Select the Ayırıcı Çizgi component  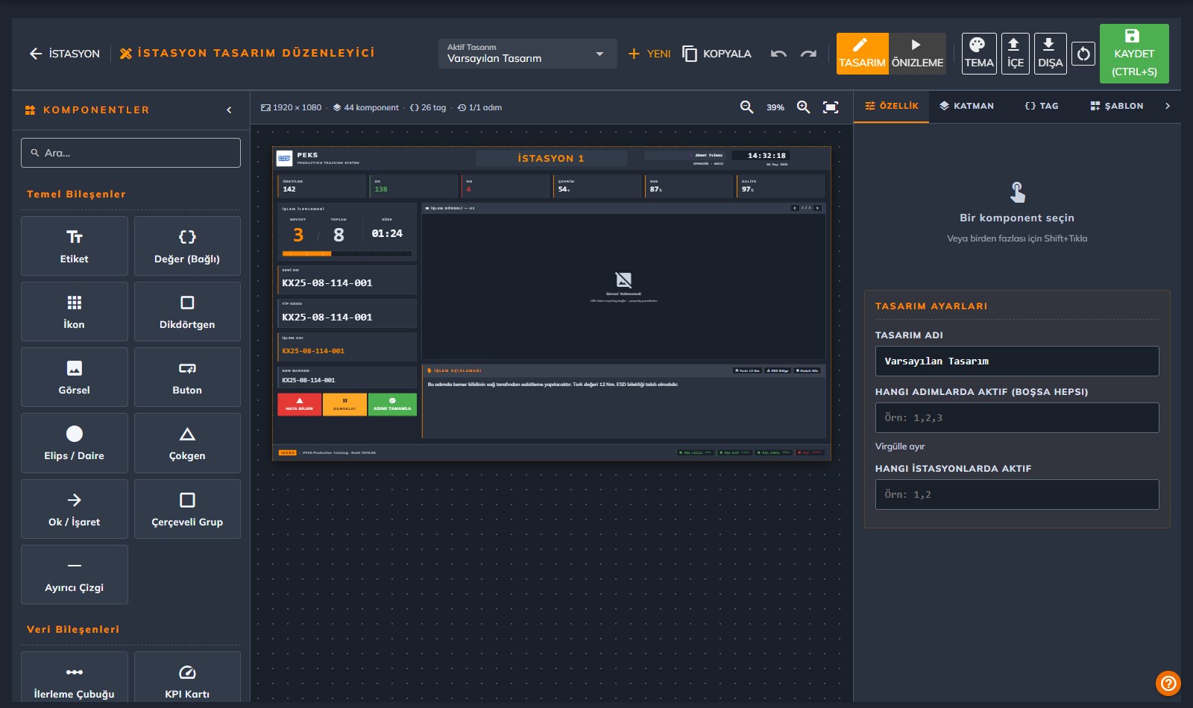tap(75, 575)
